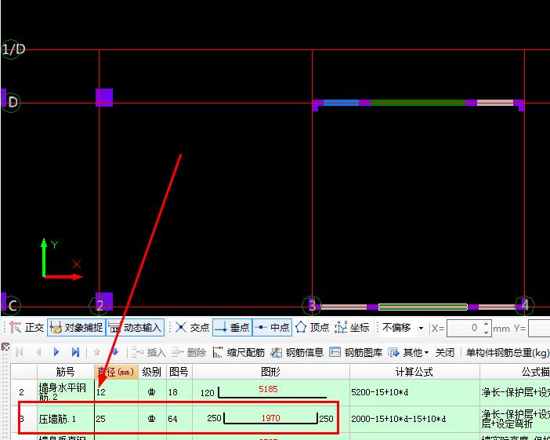Click the Y= offset input field
The image size is (550, 440).
tap(539, 328)
